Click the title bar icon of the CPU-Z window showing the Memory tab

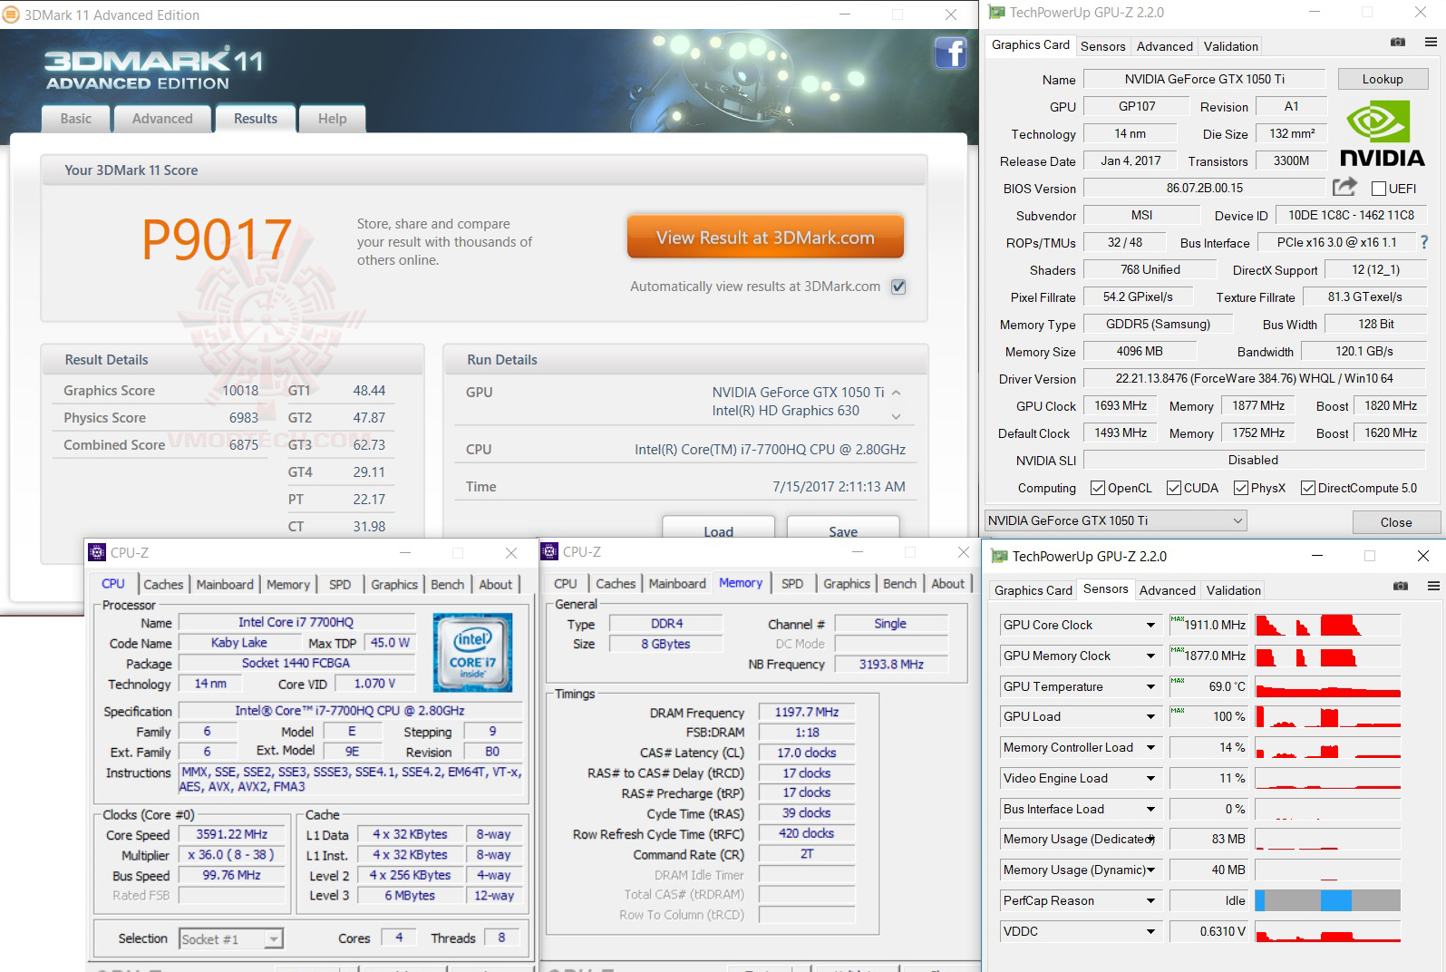click(x=549, y=551)
